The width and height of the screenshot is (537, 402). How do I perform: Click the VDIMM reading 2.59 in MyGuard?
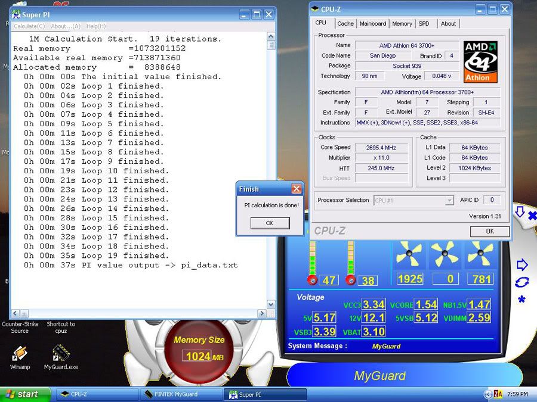[479, 317]
